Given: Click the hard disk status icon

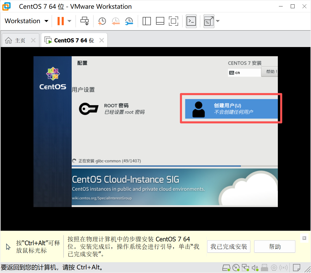Looking at the screenshot, I should point(226,268).
